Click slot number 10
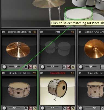 72,32
